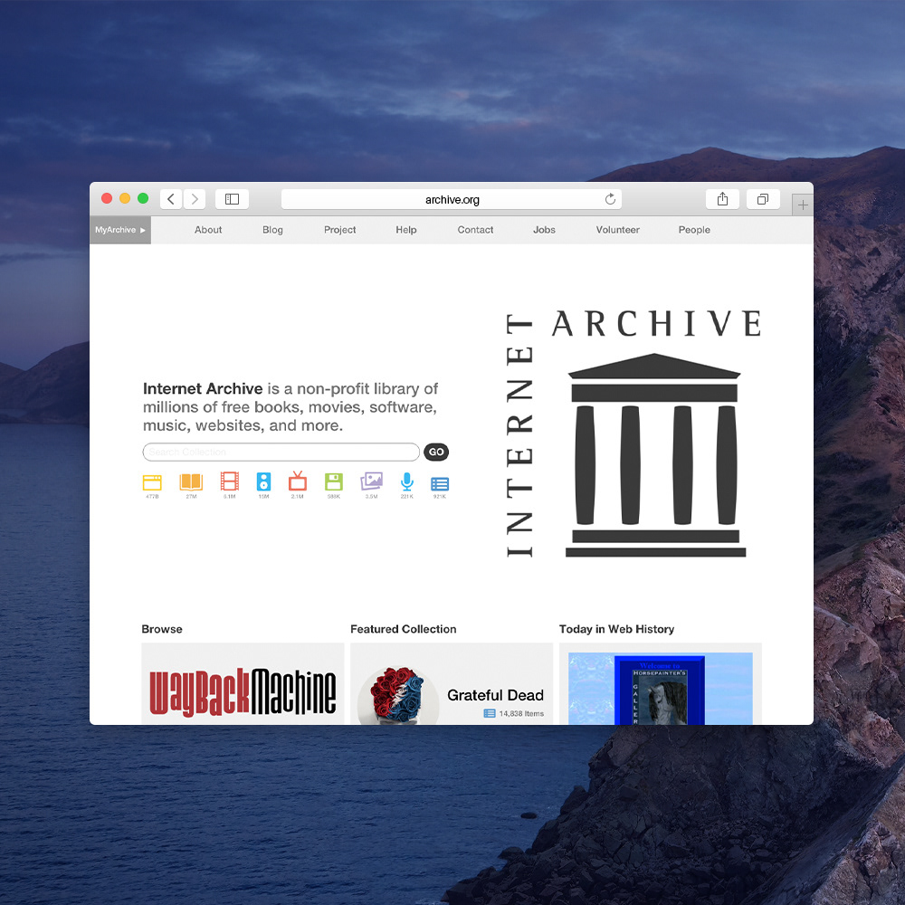Click the bold Internet Archive description text

coord(203,388)
